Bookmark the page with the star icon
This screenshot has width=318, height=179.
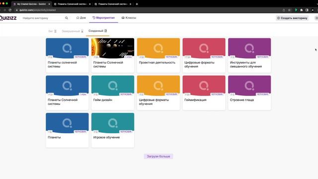tap(289, 10)
